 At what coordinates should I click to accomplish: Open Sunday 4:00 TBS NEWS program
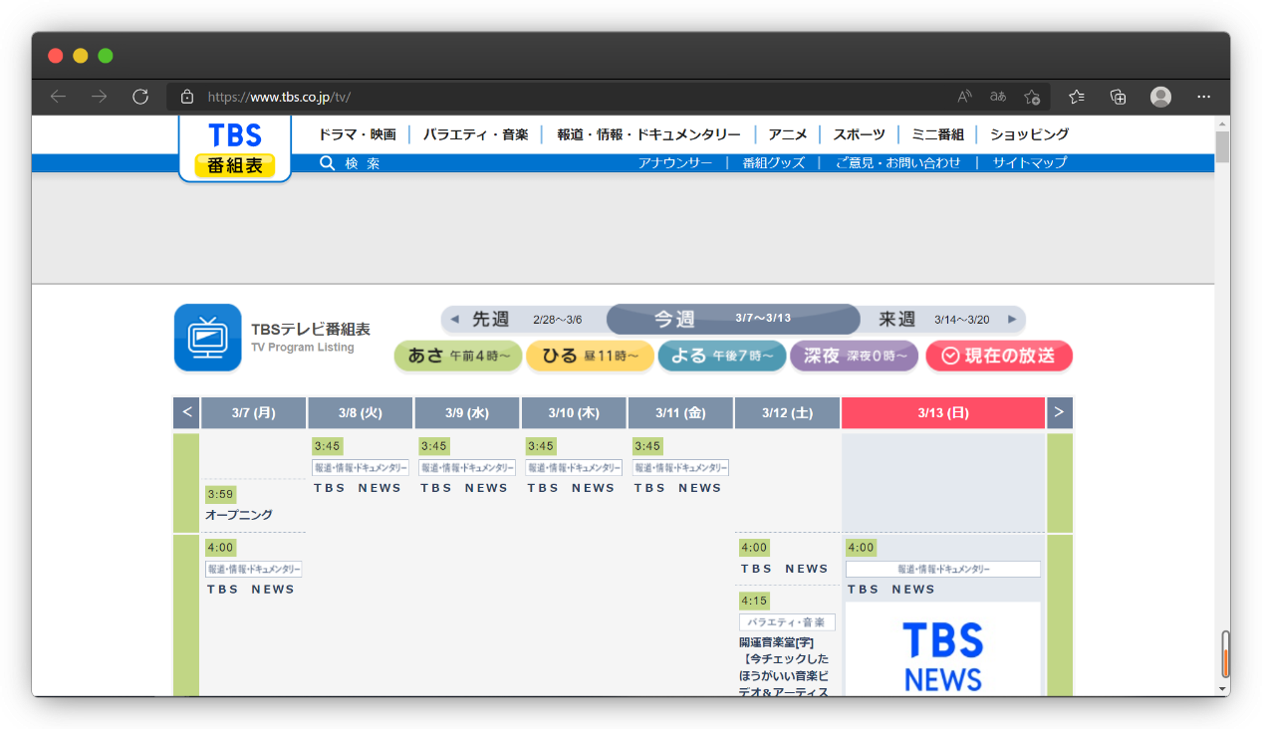[891, 590]
